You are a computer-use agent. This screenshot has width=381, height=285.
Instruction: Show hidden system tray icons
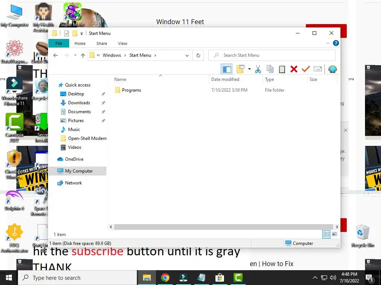point(315,278)
